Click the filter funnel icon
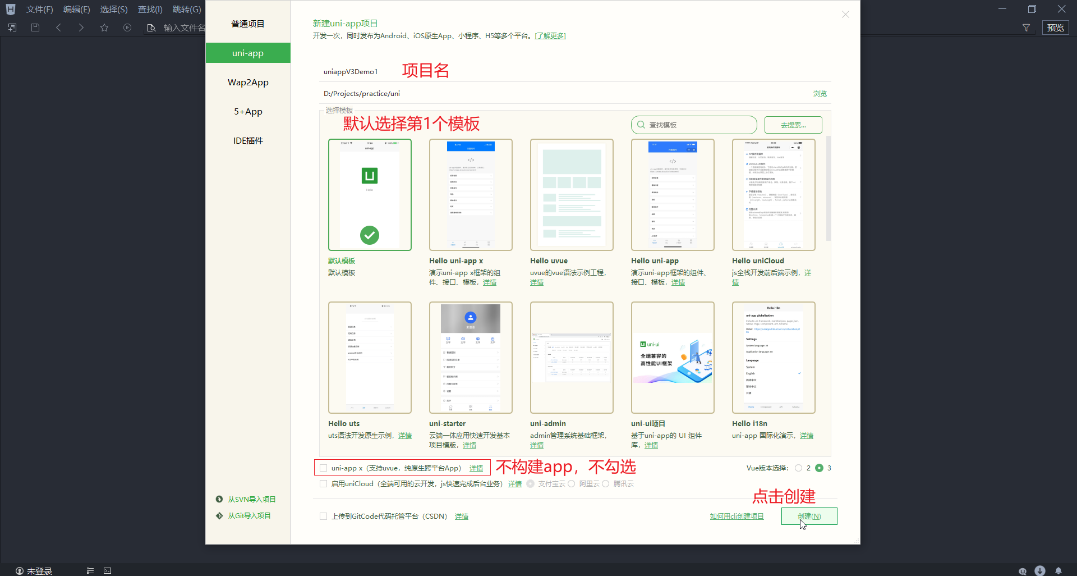This screenshot has width=1077, height=576. (1026, 28)
